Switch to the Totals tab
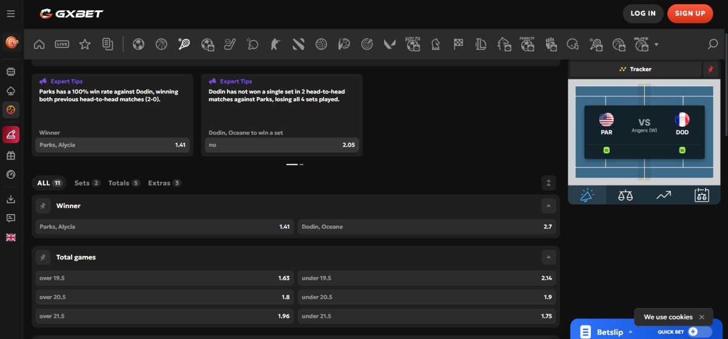Image resolution: width=728 pixels, height=339 pixels. click(x=124, y=183)
